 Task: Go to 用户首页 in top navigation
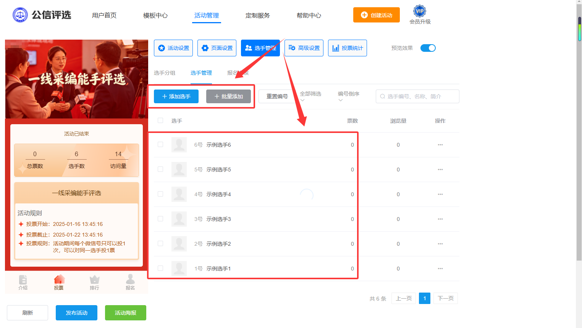point(104,15)
